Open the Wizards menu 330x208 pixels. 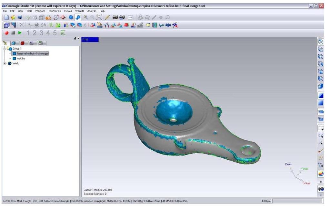(80, 11)
